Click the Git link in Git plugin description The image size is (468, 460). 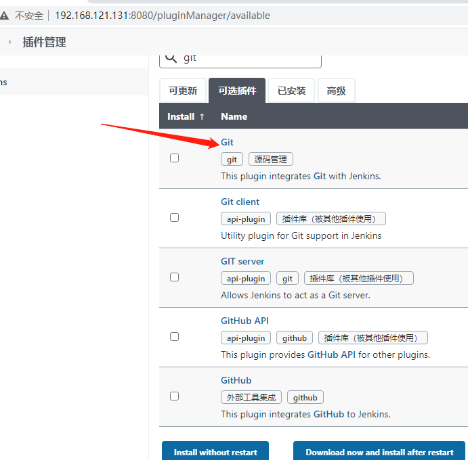pos(320,176)
